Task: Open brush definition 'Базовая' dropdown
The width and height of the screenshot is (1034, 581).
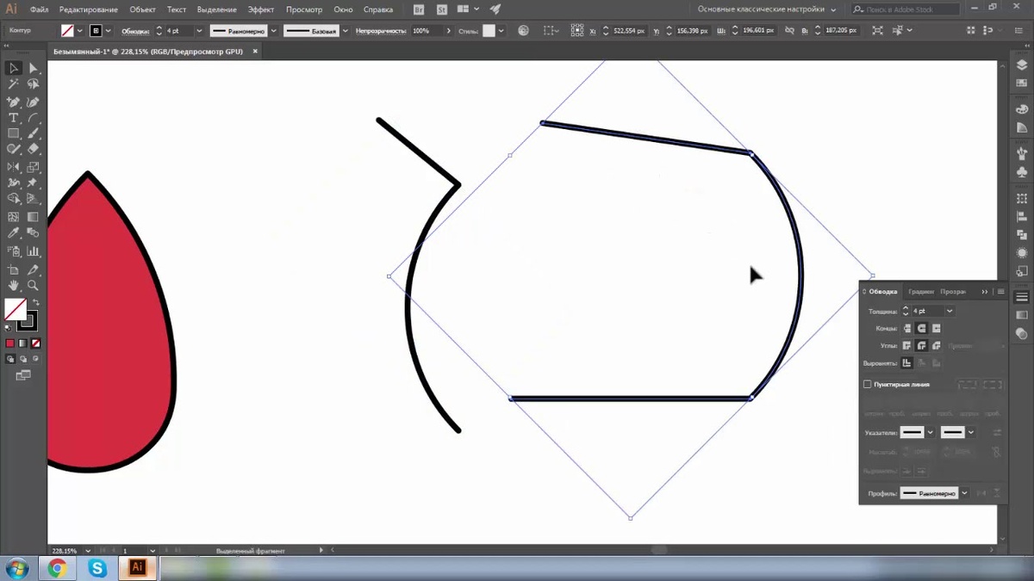Action: tap(347, 30)
